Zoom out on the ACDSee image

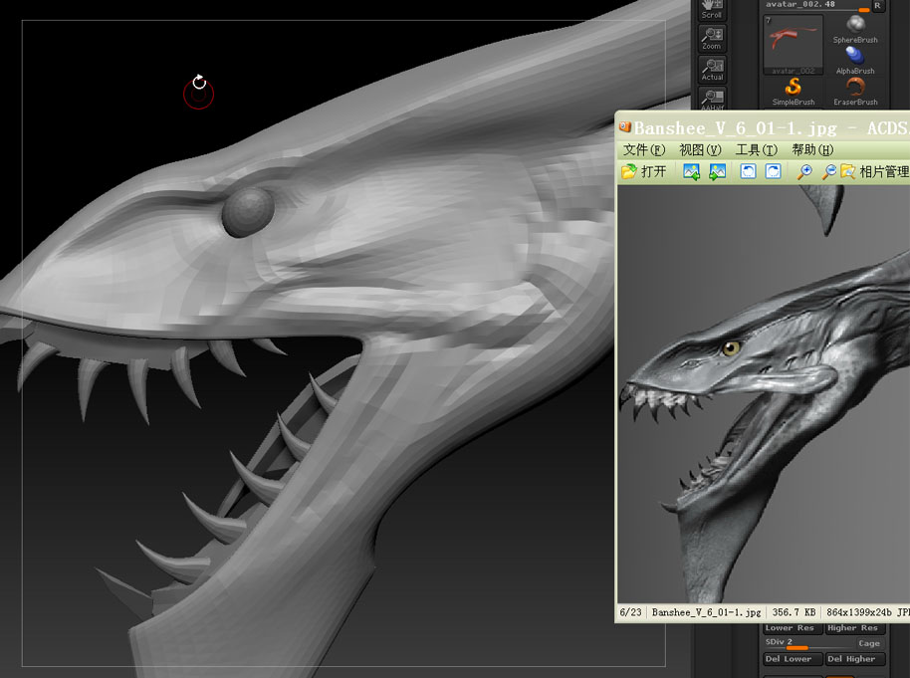click(829, 172)
